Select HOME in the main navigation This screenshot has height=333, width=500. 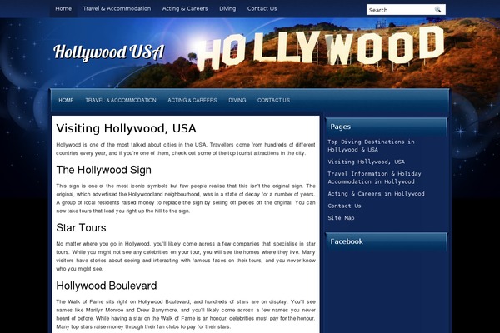pos(66,100)
